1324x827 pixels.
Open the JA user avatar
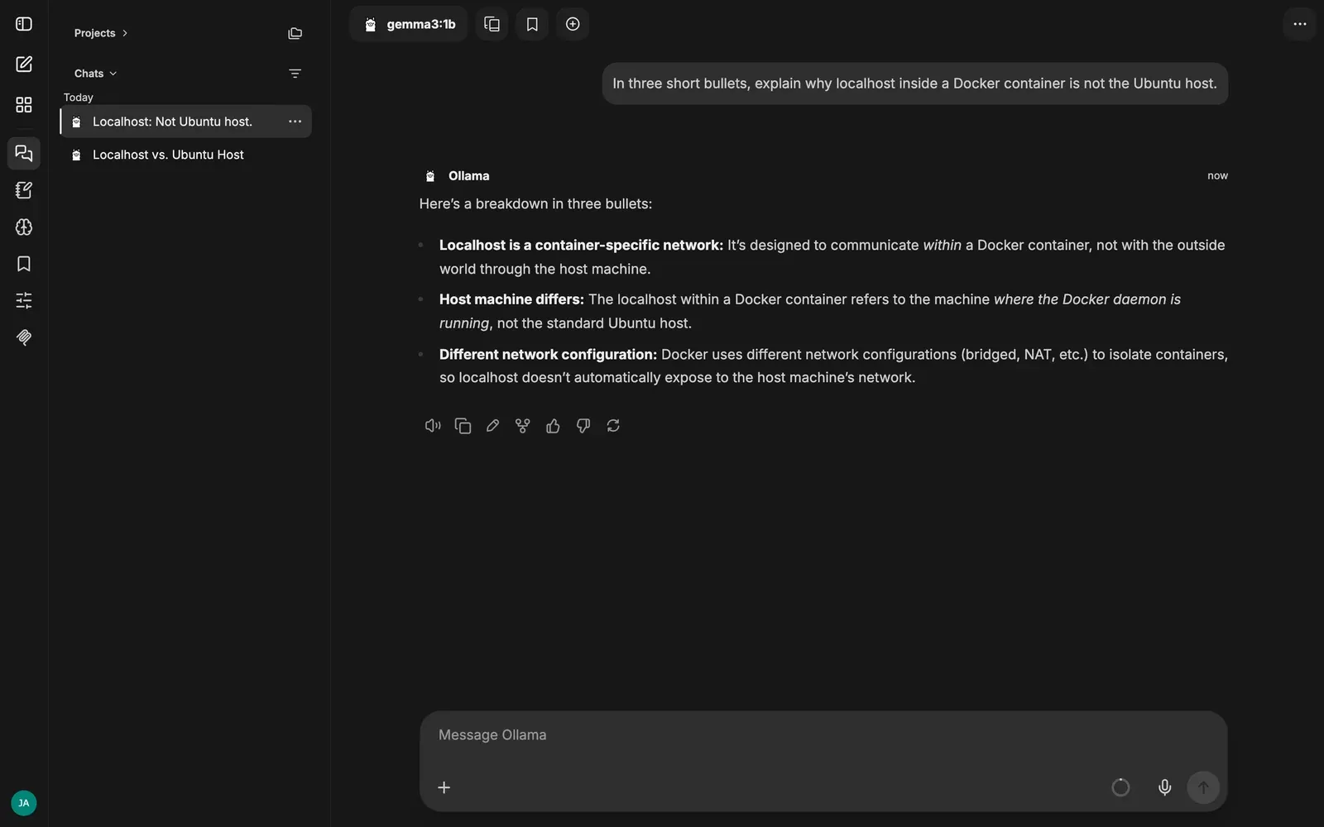click(x=24, y=803)
